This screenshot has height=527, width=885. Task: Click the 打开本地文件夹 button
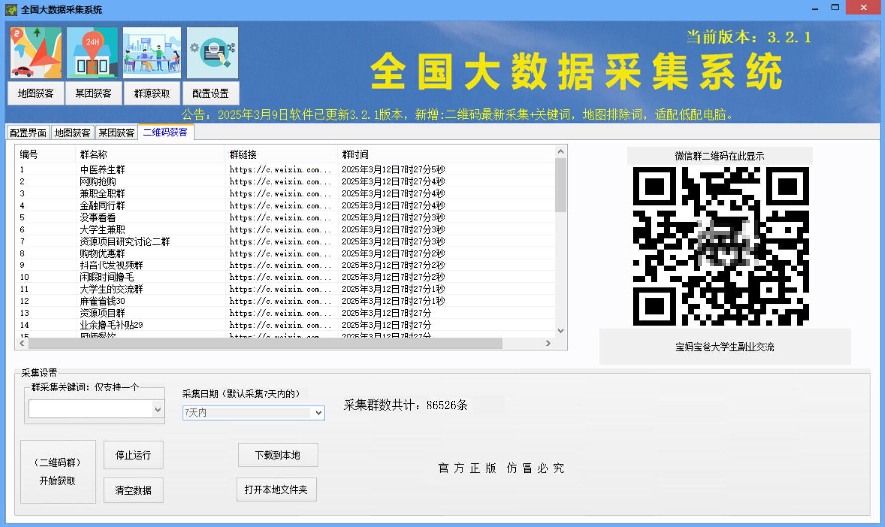[276, 490]
